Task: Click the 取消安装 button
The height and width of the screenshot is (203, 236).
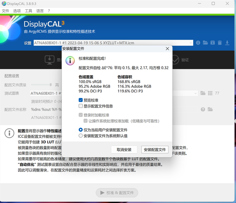Action: [x=124, y=150]
